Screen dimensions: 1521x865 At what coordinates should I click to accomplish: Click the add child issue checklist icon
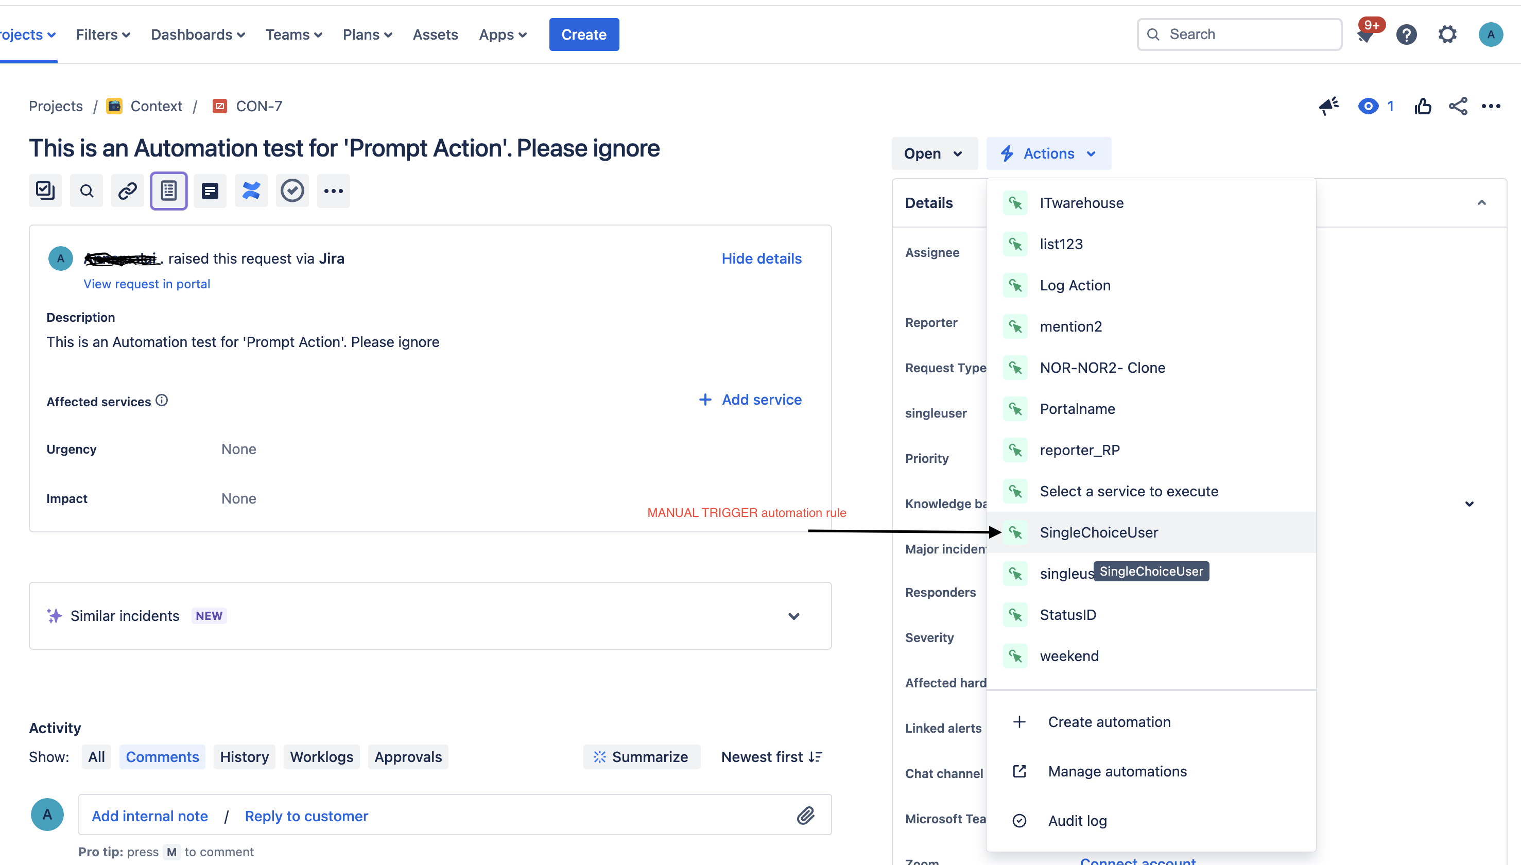pyautogui.click(x=45, y=191)
